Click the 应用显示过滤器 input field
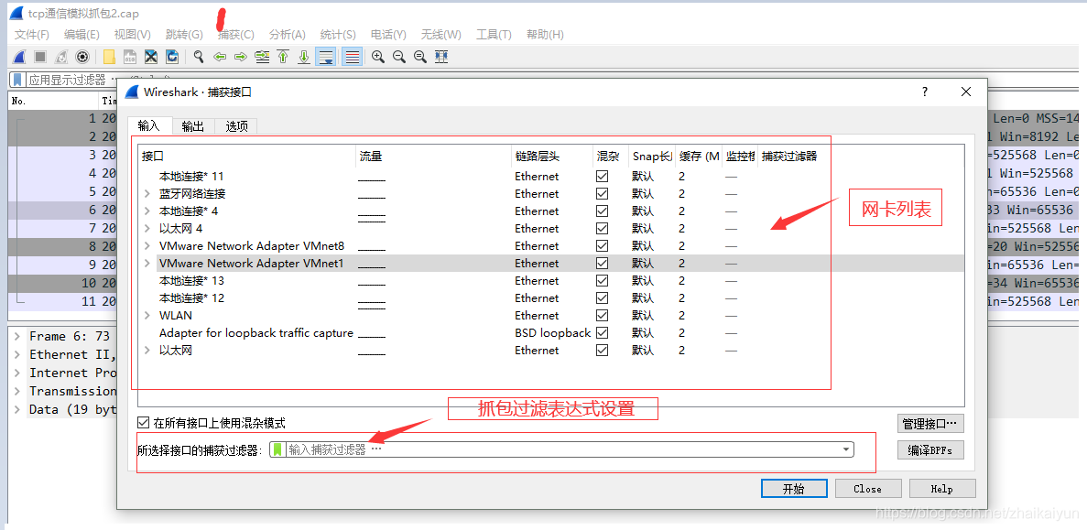Image resolution: width=1087 pixels, height=530 pixels. [x=66, y=80]
